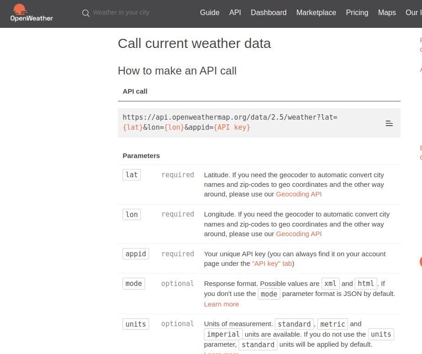Follow Geocoding API link in lon row
The image size is (422, 354).
pos(299,234)
